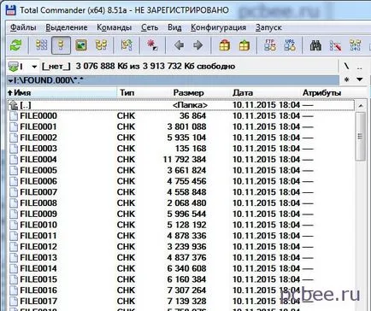Click the root directory backslash button

pyautogui.click(x=346, y=67)
